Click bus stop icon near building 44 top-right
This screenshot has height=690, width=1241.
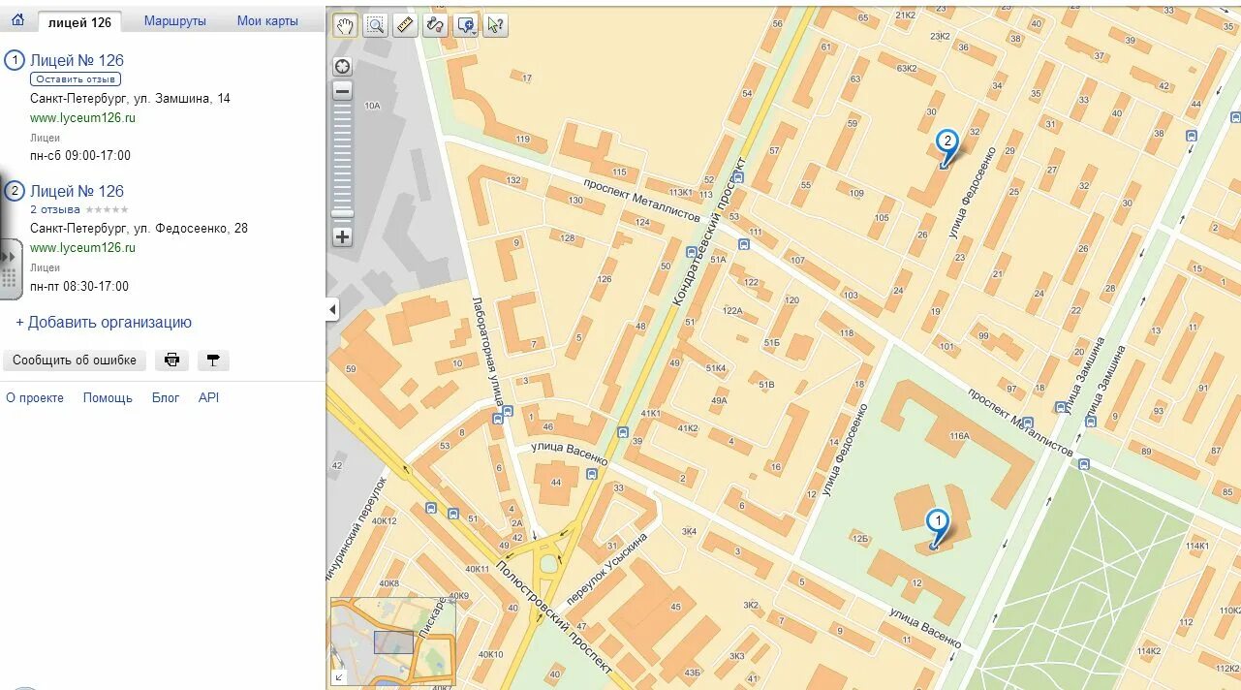(x=592, y=475)
